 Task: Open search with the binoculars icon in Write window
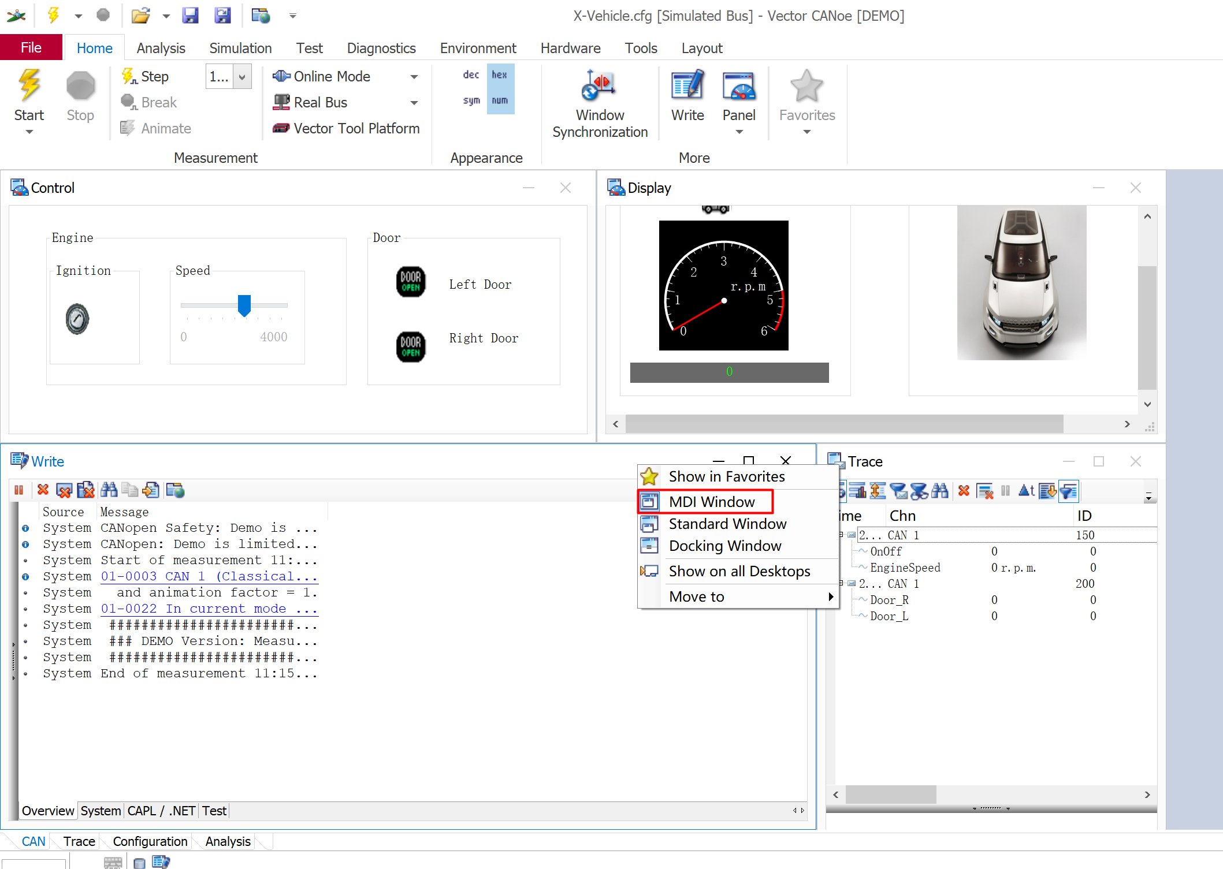click(109, 490)
